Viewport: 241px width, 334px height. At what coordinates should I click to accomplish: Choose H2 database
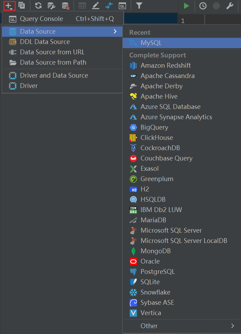click(x=182, y=189)
